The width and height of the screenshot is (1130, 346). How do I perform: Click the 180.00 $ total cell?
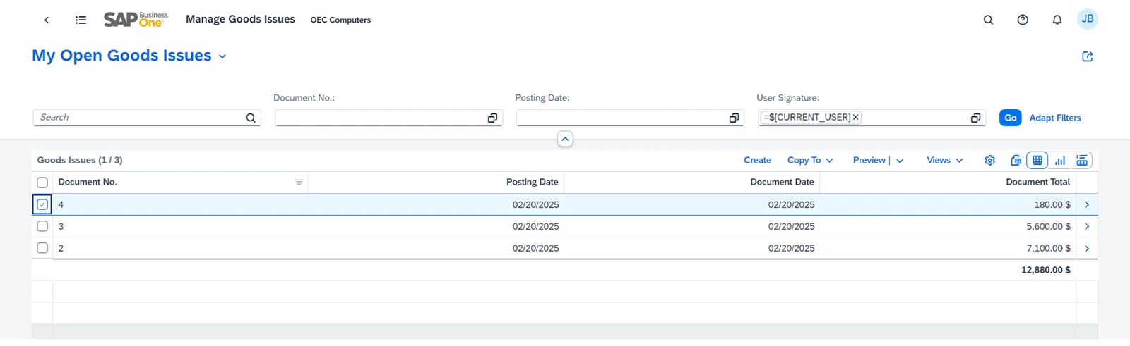point(1052,204)
